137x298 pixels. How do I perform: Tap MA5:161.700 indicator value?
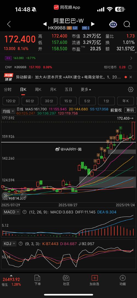(36, 109)
